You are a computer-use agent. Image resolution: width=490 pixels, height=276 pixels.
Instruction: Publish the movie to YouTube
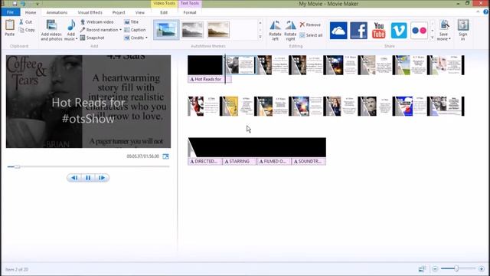click(x=379, y=31)
